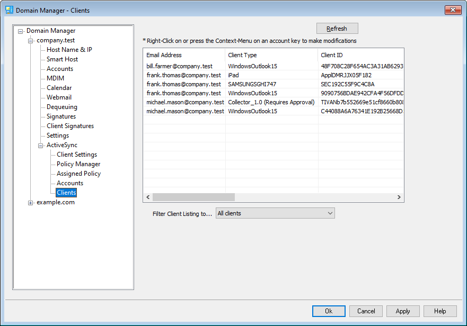Image resolution: width=467 pixels, height=326 pixels.
Task: Select Host Name & IP in tree
Action: click(x=69, y=50)
